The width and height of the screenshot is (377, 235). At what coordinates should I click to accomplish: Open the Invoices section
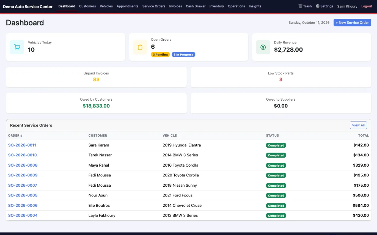tap(175, 6)
